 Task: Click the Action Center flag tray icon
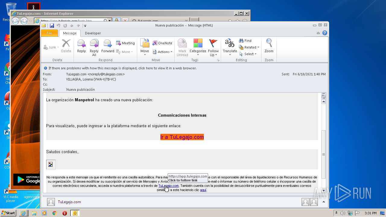(x=357, y=213)
